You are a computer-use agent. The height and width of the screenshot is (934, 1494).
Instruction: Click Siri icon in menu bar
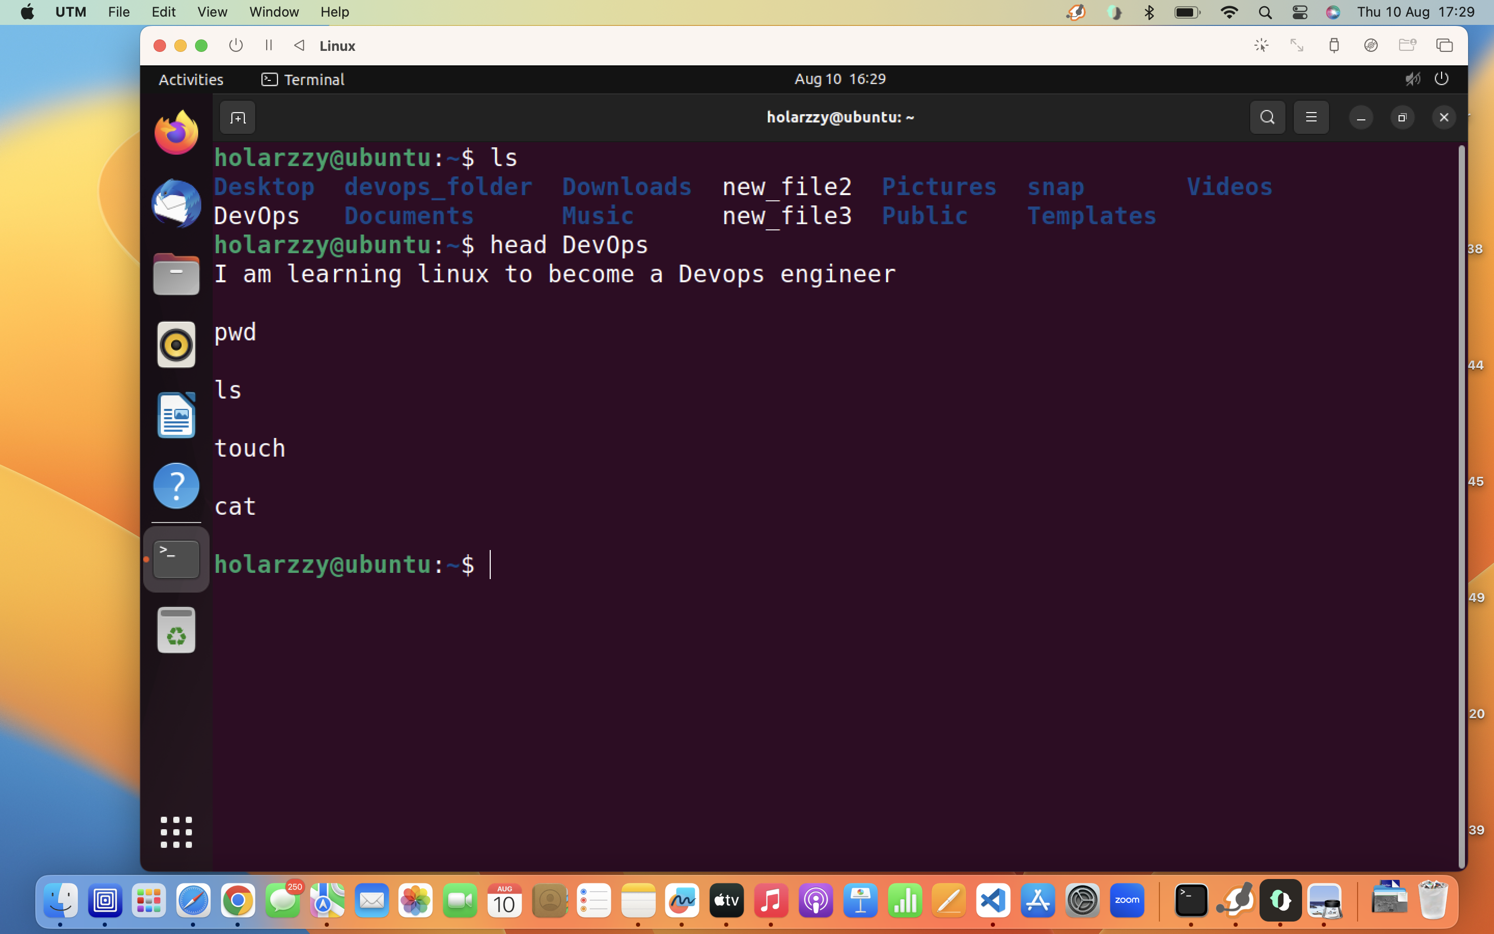(1333, 12)
